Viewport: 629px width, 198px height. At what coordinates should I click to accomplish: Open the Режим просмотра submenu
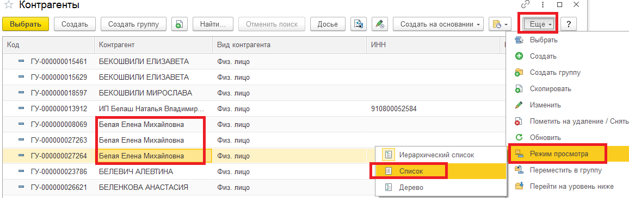point(568,154)
